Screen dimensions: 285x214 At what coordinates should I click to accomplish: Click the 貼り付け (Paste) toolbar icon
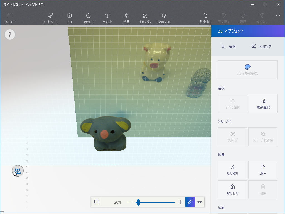click(x=205, y=17)
